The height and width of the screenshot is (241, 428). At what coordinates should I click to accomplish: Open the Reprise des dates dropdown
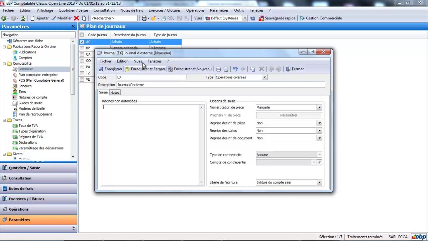pos(319,131)
